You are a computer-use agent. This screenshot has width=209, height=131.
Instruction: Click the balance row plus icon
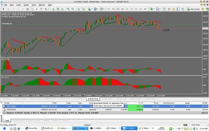click(4, 113)
